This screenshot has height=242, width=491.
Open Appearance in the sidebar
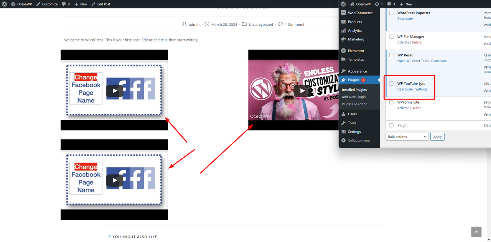coord(359,71)
